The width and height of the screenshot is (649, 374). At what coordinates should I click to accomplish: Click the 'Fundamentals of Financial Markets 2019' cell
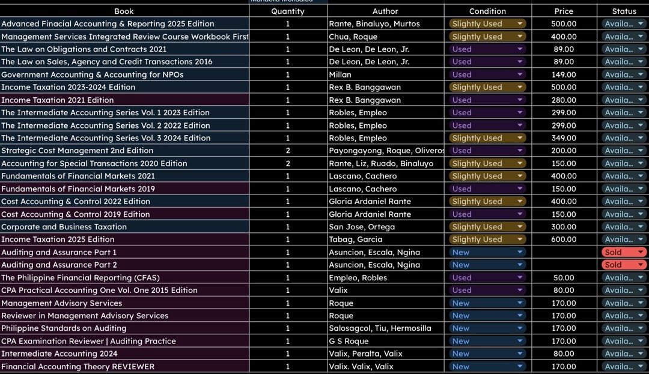(x=124, y=189)
